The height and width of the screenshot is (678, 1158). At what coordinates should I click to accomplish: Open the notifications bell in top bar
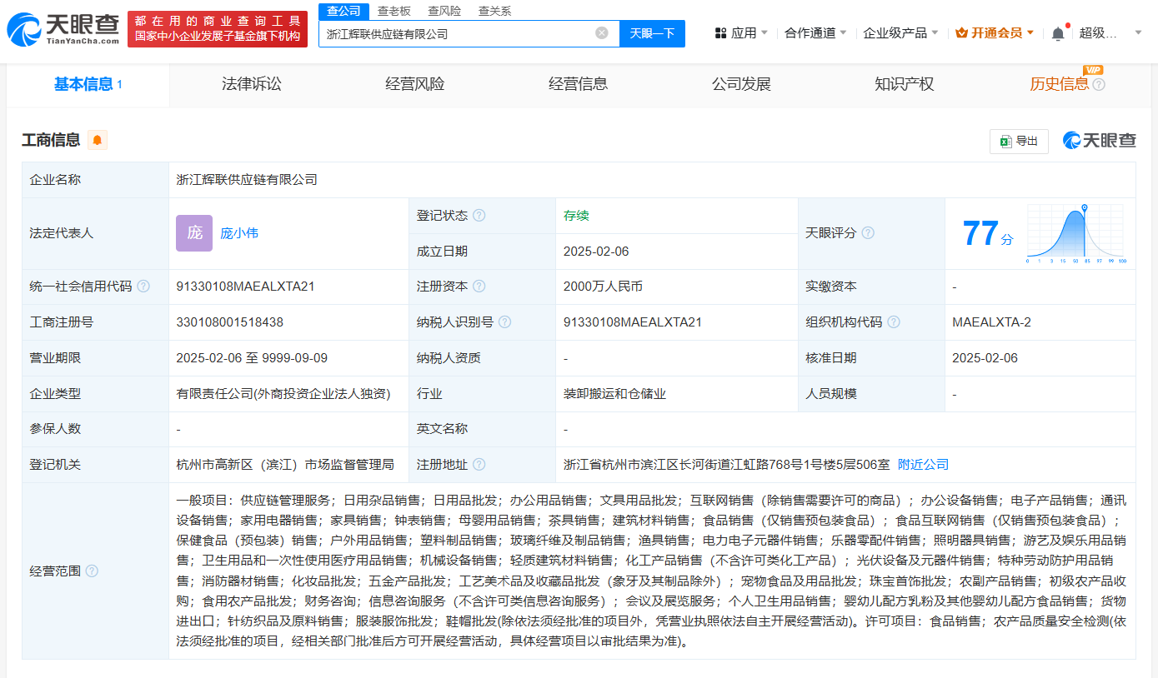point(1058,33)
